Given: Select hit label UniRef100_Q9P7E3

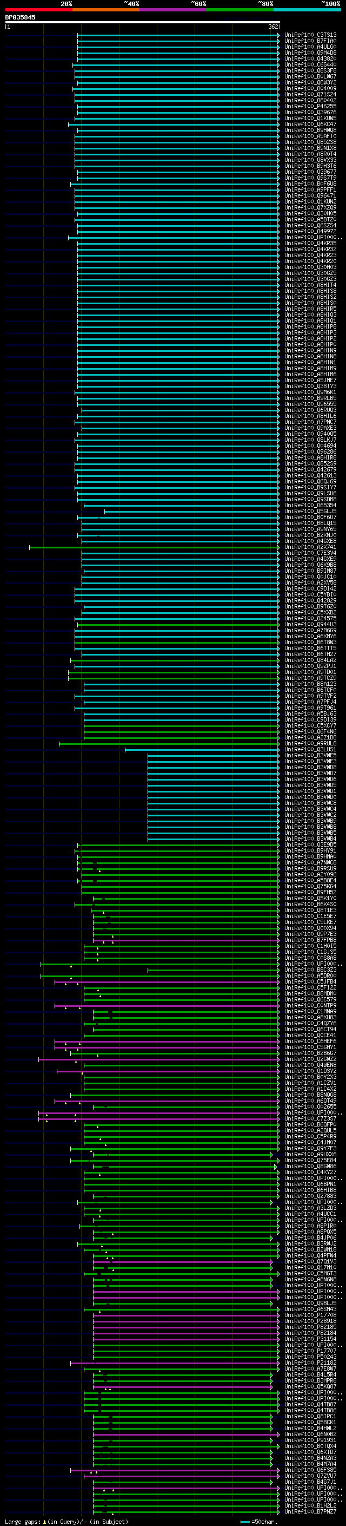Looking at the screenshot, I should coord(310,934).
